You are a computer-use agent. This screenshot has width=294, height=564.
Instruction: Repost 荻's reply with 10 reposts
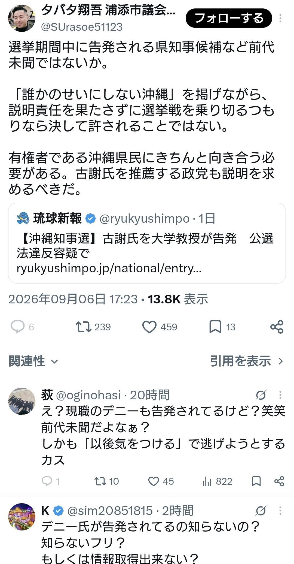[100, 481]
